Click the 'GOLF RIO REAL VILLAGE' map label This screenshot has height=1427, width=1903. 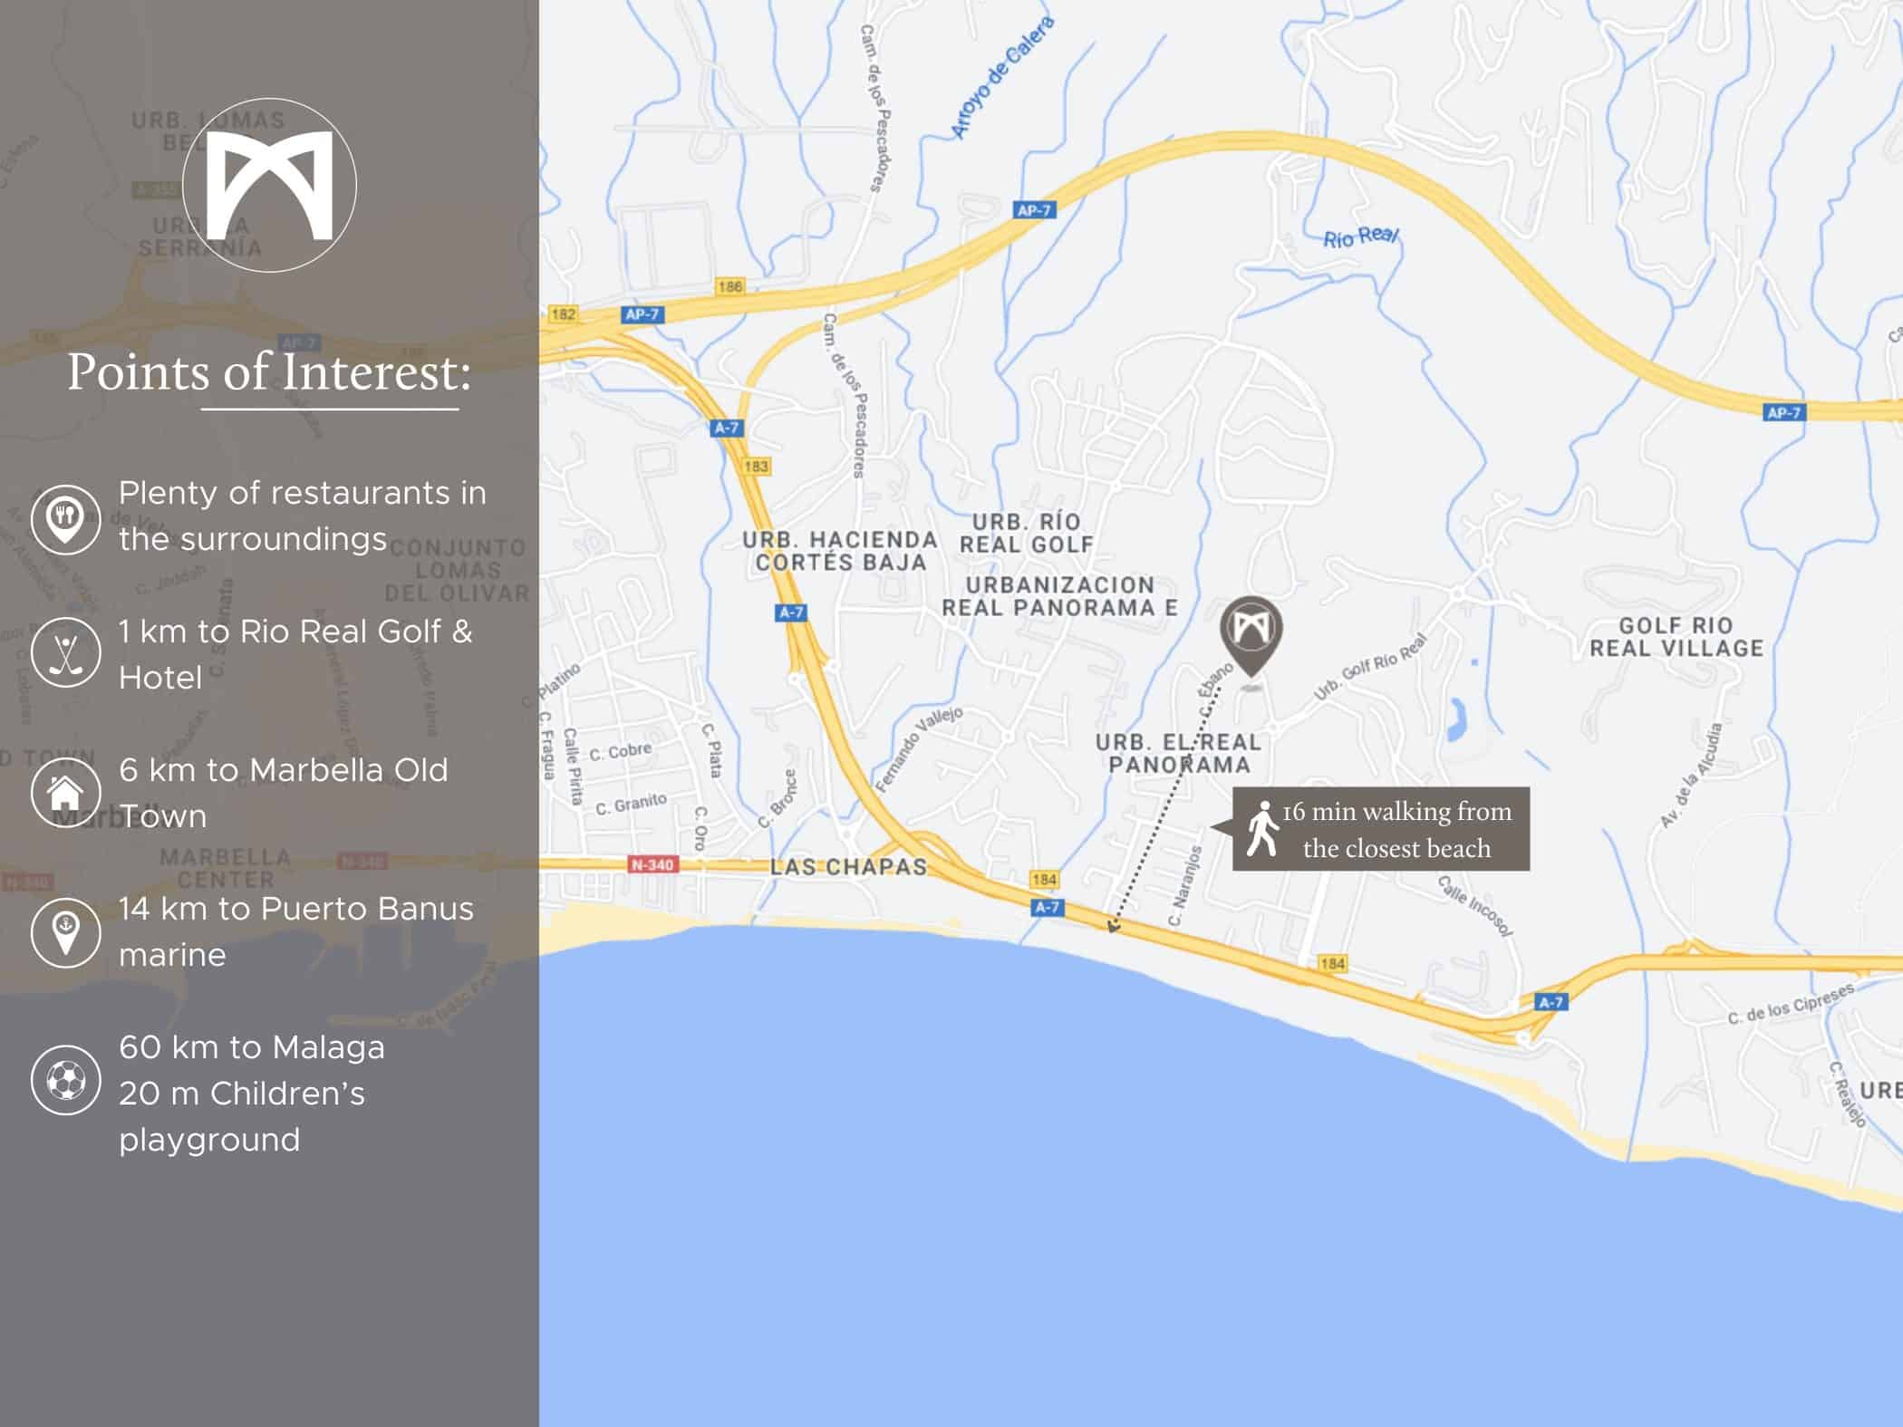coord(1676,637)
